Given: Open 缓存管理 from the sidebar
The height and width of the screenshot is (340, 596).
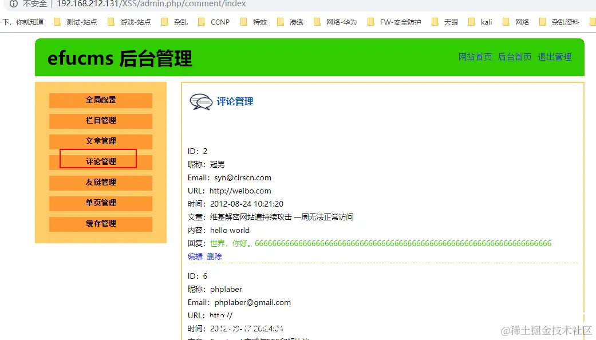Looking at the screenshot, I should tap(100, 224).
